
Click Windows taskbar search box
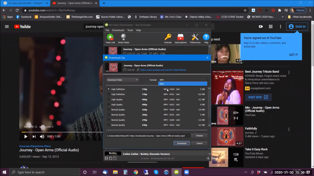tap(44, 172)
